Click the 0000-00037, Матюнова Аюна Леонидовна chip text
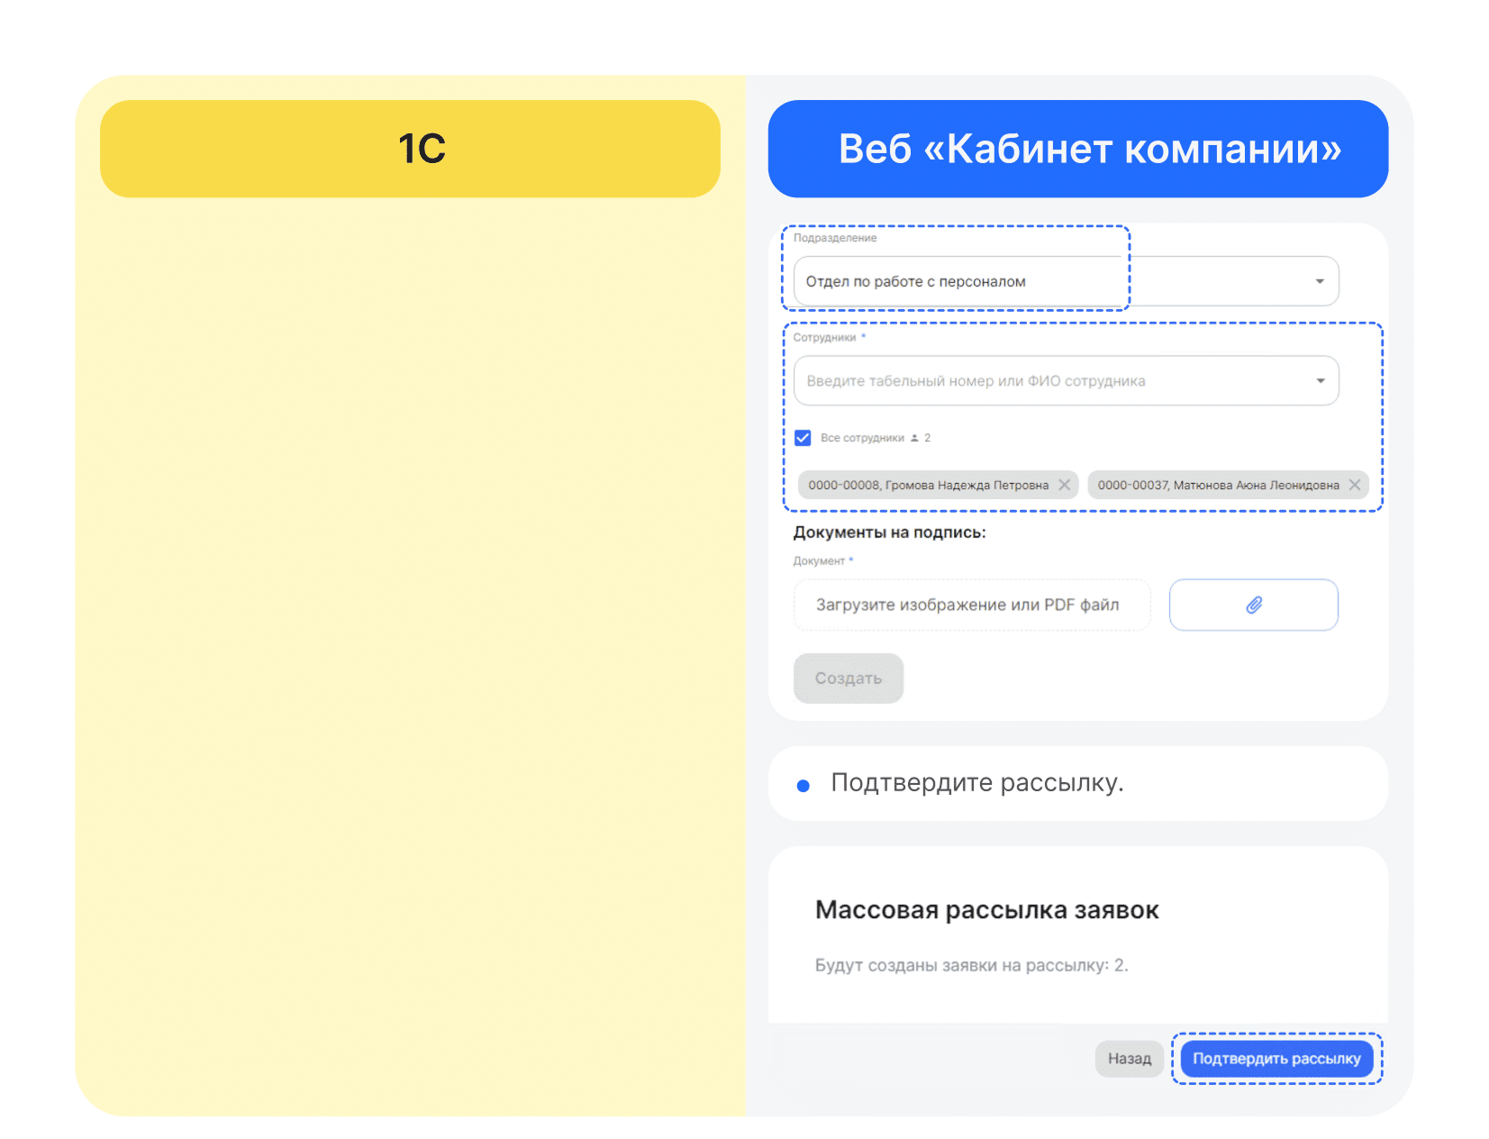1489x1139 pixels. pyautogui.click(x=1218, y=485)
